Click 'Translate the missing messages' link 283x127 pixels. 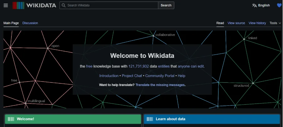point(160,85)
